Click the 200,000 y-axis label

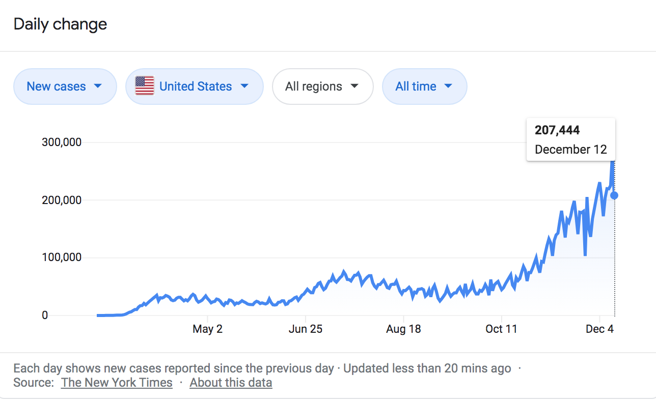point(61,200)
